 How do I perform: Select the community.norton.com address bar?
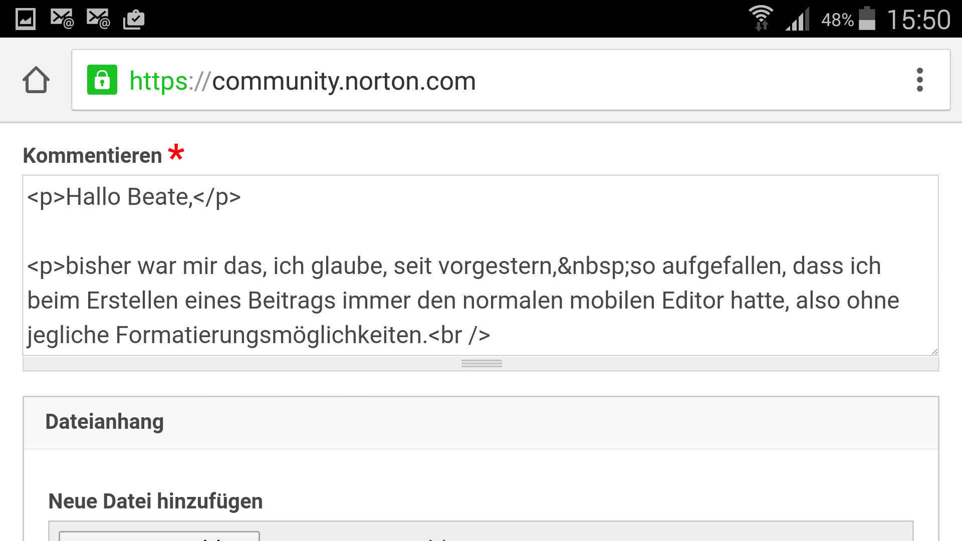pyautogui.click(x=511, y=80)
